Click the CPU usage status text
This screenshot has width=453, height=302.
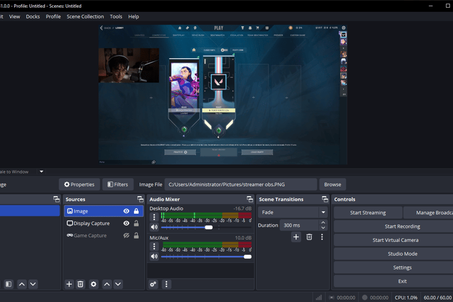coord(406,298)
